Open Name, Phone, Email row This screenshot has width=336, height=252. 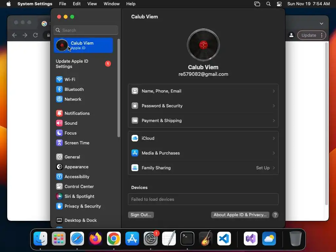[203, 91]
